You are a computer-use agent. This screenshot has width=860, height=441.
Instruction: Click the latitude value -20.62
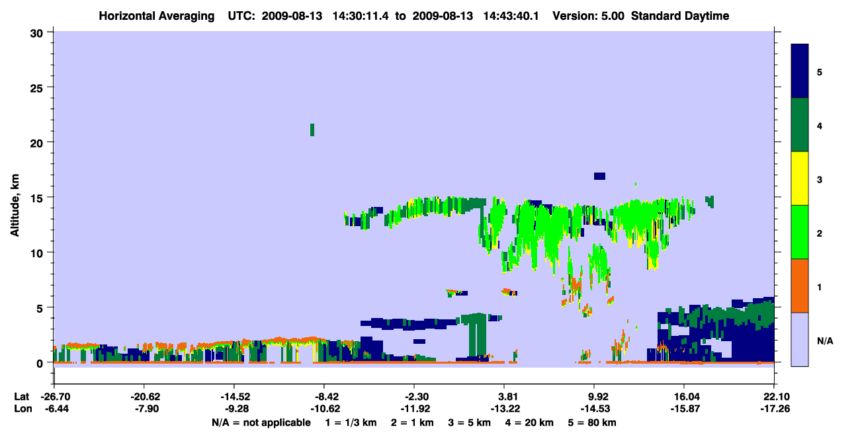pyautogui.click(x=144, y=397)
